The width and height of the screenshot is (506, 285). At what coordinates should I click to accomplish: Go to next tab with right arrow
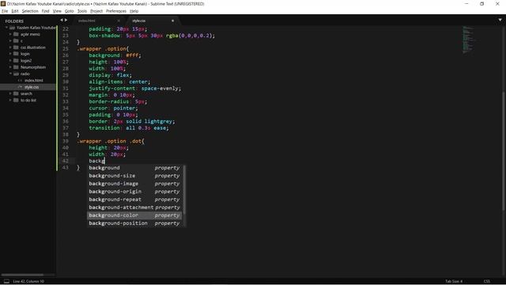(66, 20)
